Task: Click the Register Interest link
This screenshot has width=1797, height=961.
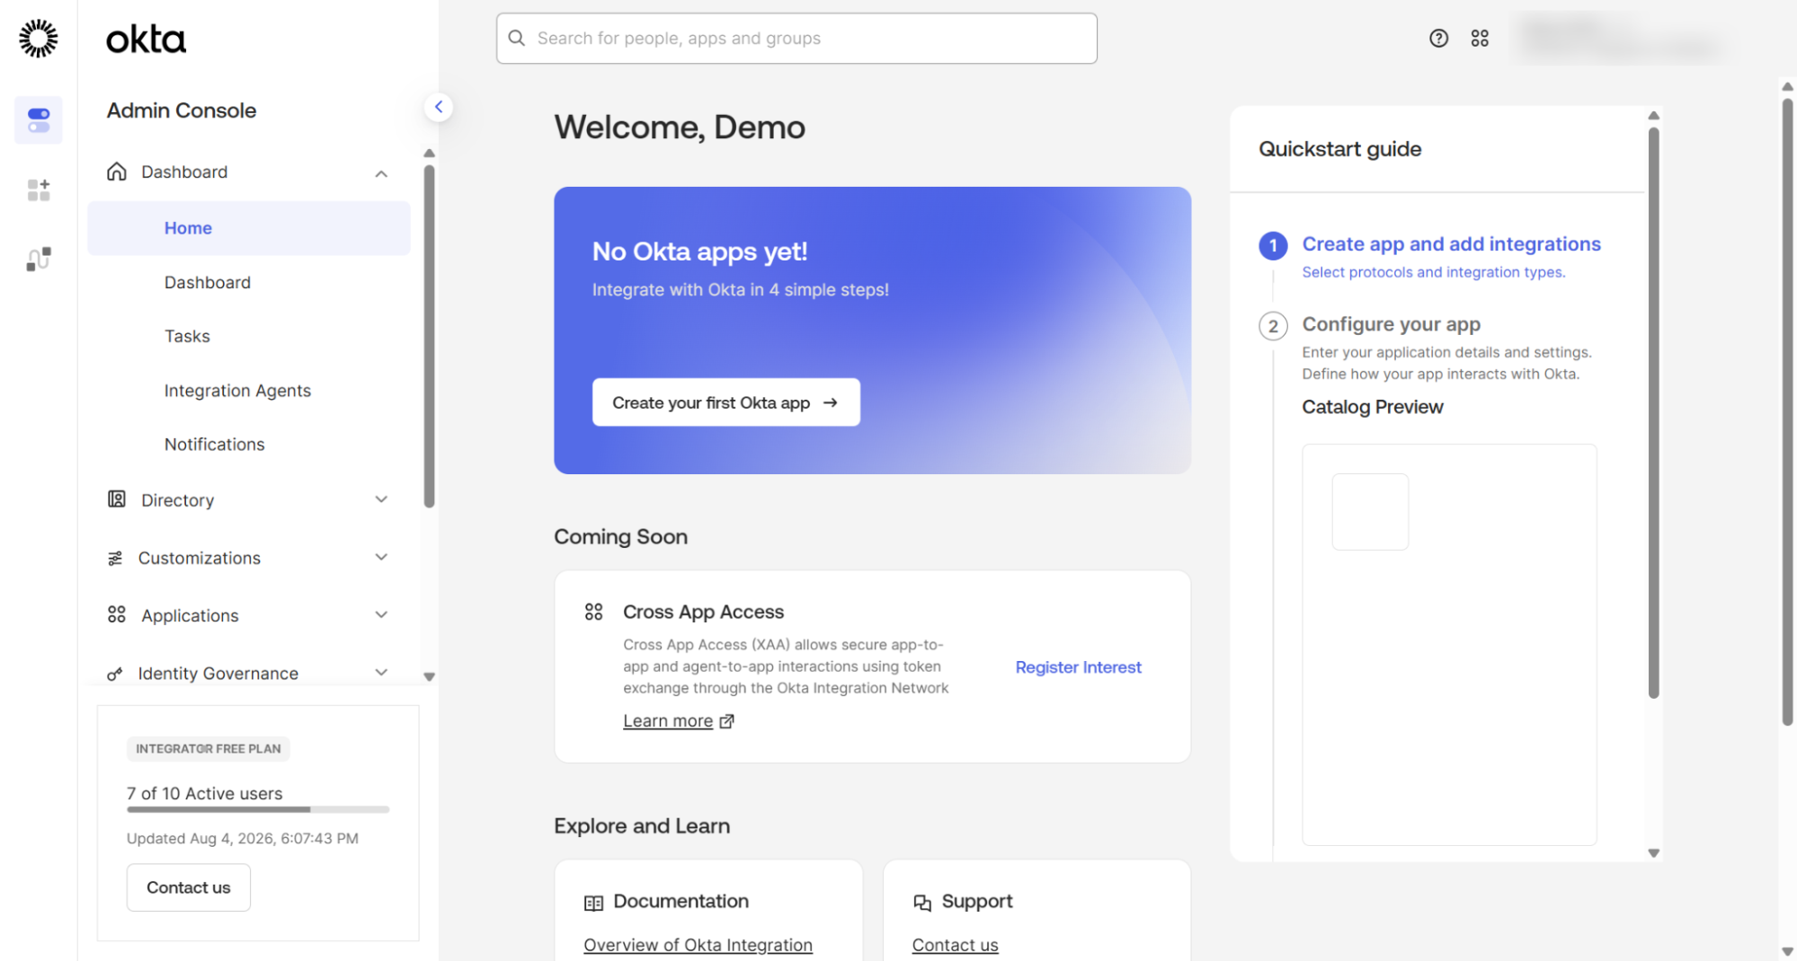Action: point(1078,667)
